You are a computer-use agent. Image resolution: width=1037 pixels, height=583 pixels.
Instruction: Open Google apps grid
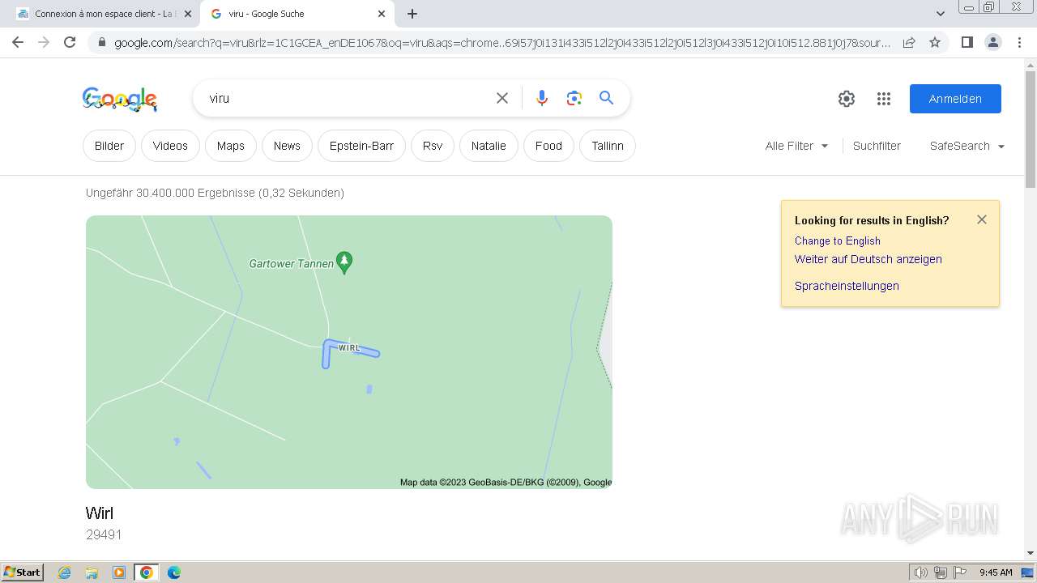(884, 99)
